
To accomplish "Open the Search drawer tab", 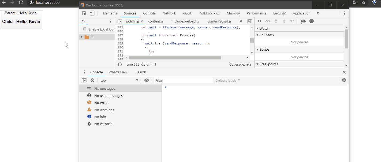I will point(141,72).
